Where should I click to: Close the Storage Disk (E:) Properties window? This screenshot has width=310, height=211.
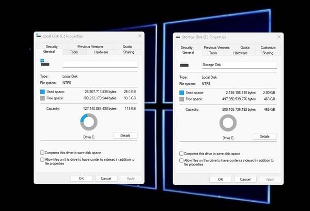tap(279, 37)
